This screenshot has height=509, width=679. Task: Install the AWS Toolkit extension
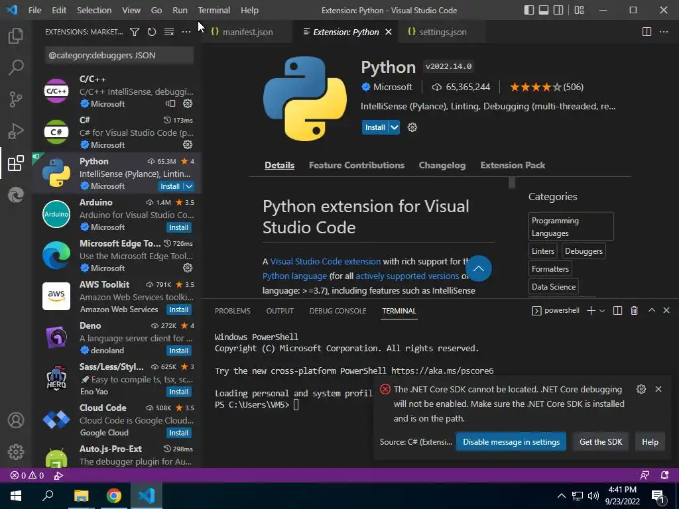click(179, 310)
